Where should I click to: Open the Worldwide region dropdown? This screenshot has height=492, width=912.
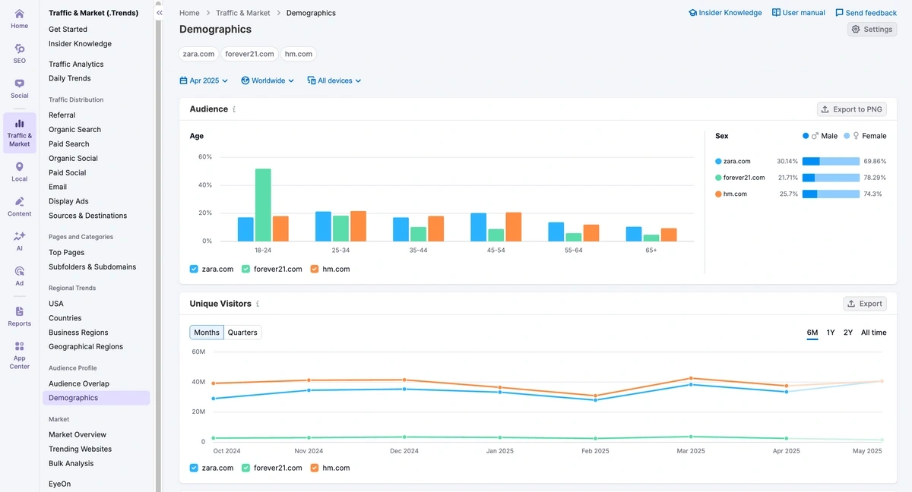pyautogui.click(x=268, y=80)
